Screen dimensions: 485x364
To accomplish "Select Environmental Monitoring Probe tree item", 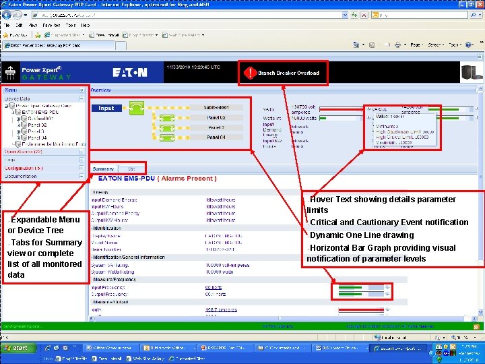I will [53, 144].
